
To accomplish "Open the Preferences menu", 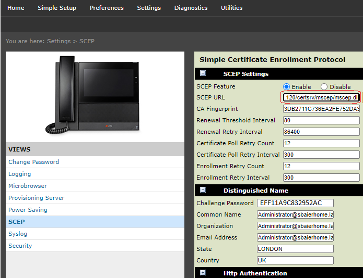I will coord(107,8).
